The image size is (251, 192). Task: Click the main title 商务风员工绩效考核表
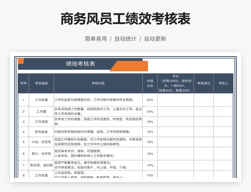[125, 19]
